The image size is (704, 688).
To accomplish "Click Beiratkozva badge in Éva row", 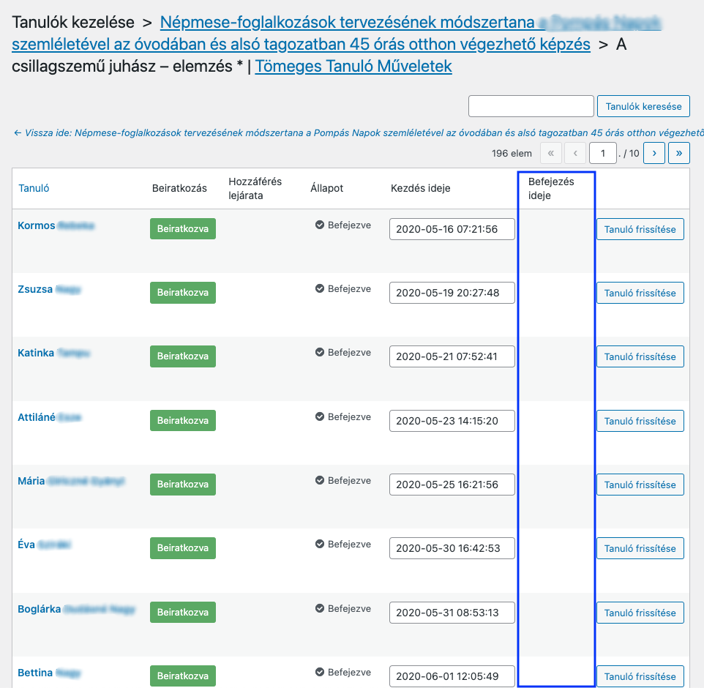I will click(x=183, y=548).
